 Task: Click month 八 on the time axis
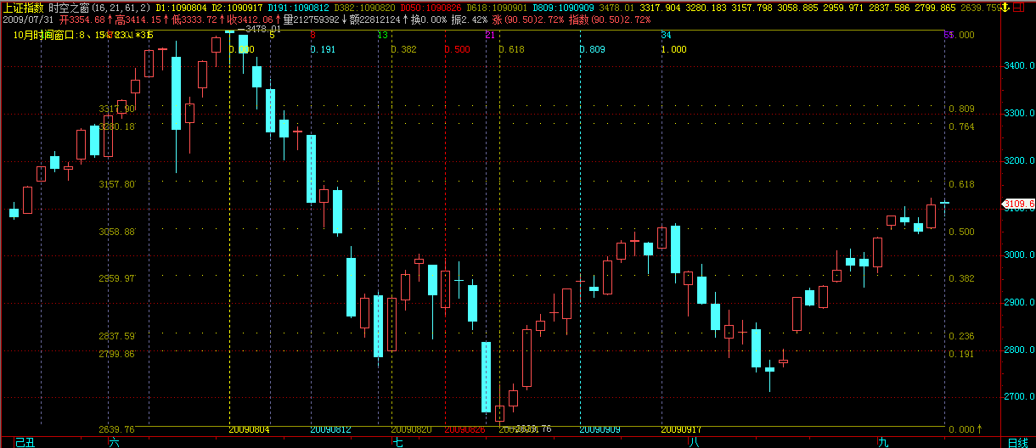pyautogui.click(x=695, y=442)
